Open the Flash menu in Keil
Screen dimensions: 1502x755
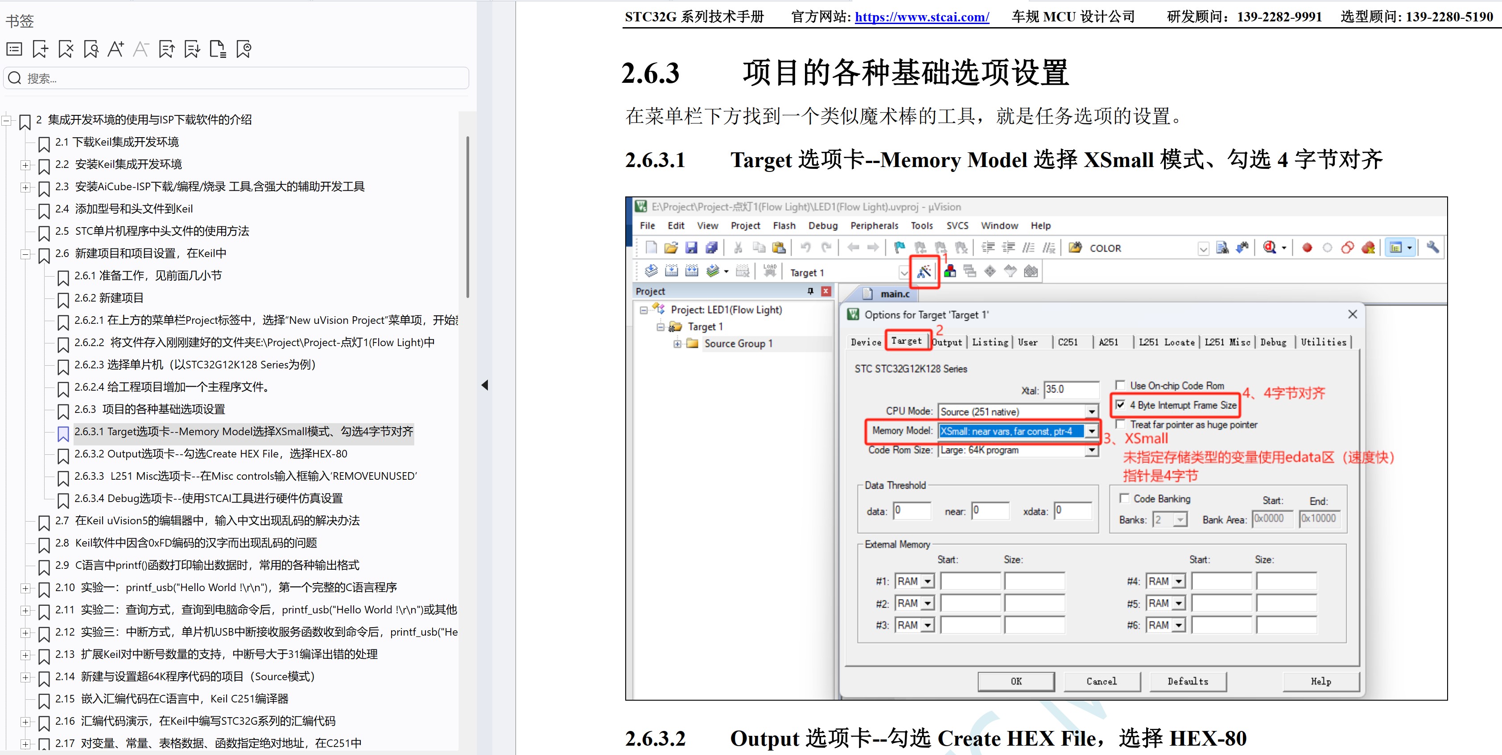click(784, 225)
